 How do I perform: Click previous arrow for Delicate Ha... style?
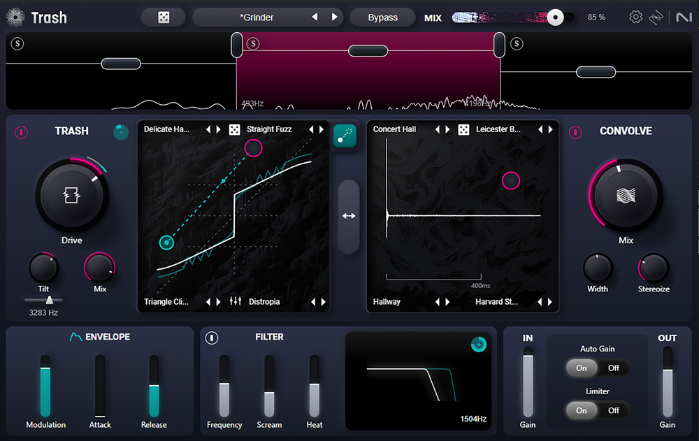click(x=208, y=129)
